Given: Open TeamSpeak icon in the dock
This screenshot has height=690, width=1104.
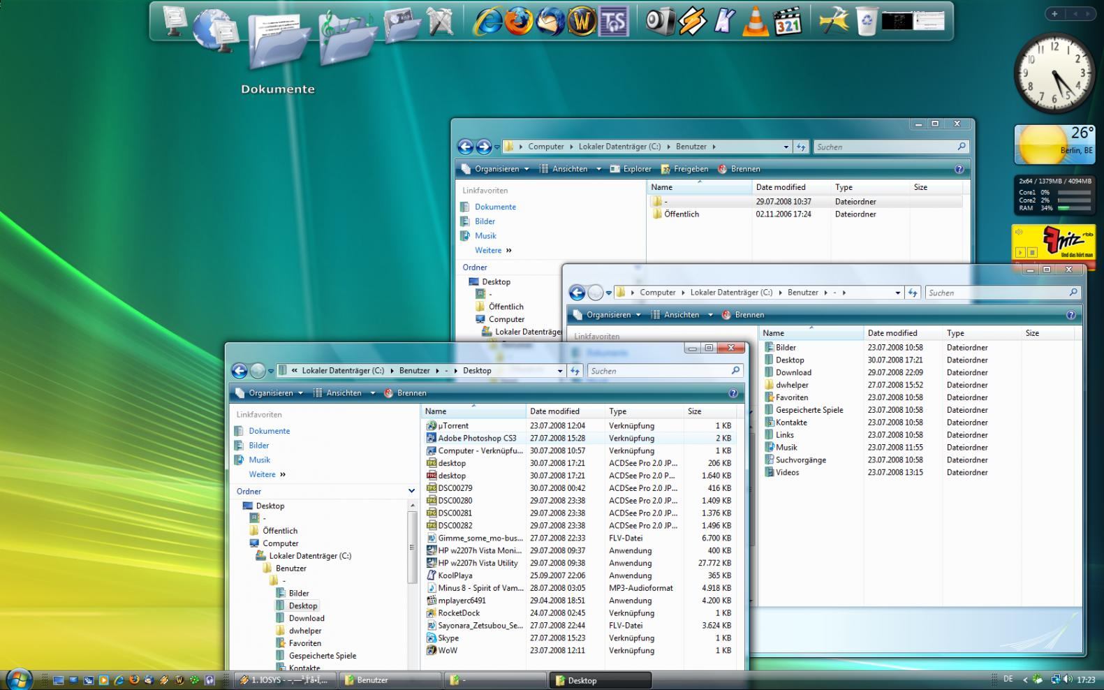Looking at the screenshot, I should (x=614, y=22).
